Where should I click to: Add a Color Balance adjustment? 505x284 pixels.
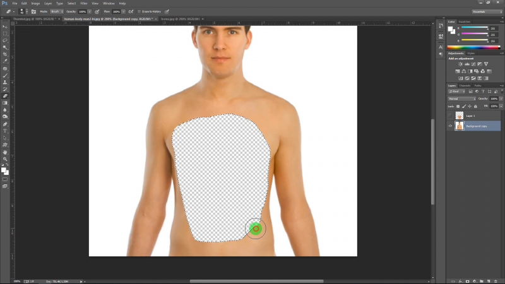pyautogui.click(x=464, y=71)
